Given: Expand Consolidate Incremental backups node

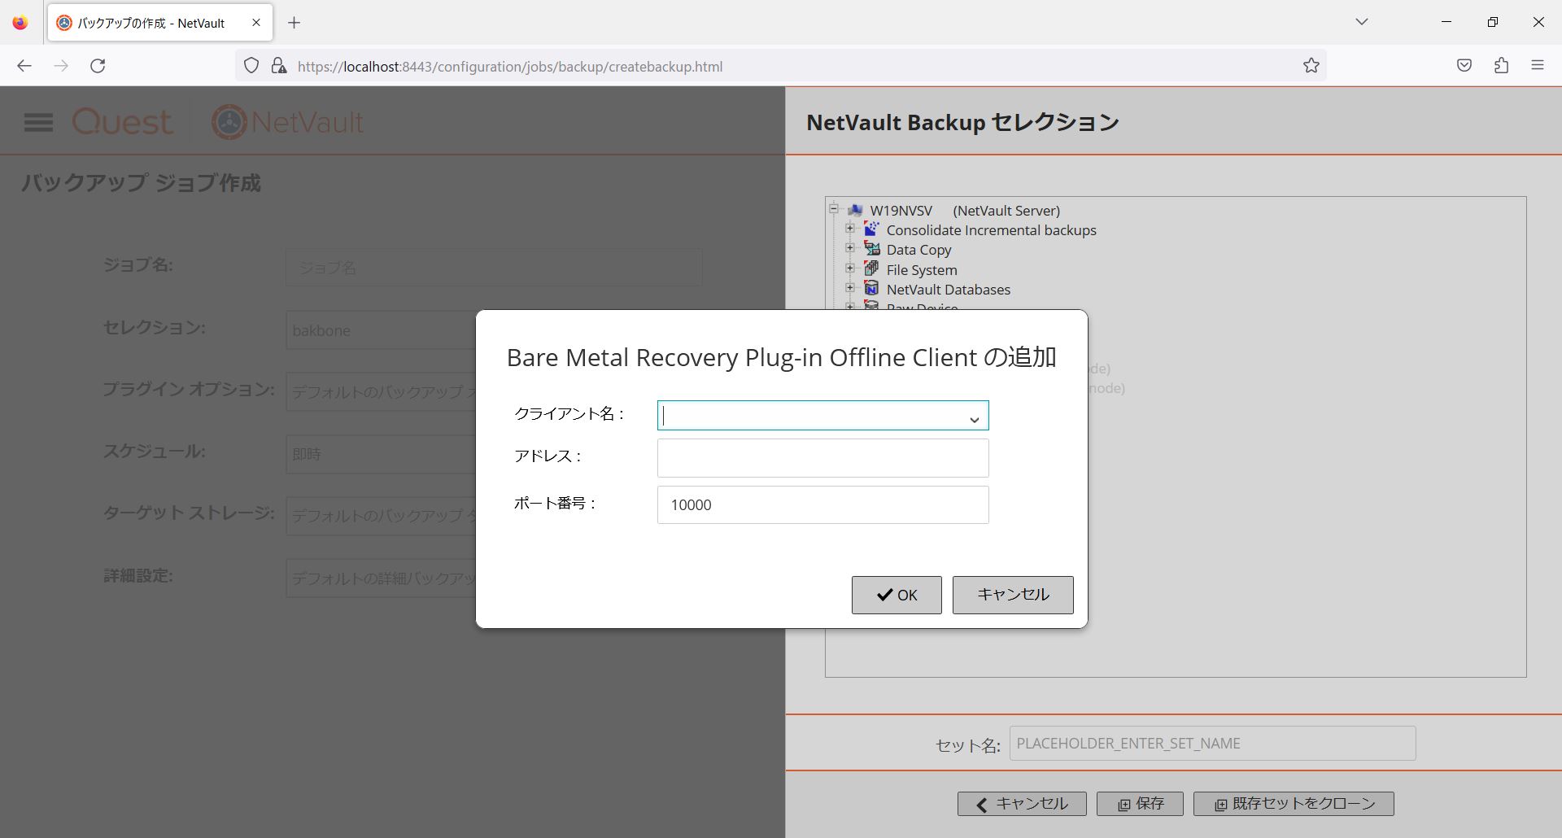Looking at the screenshot, I should click(x=850, y=229).
